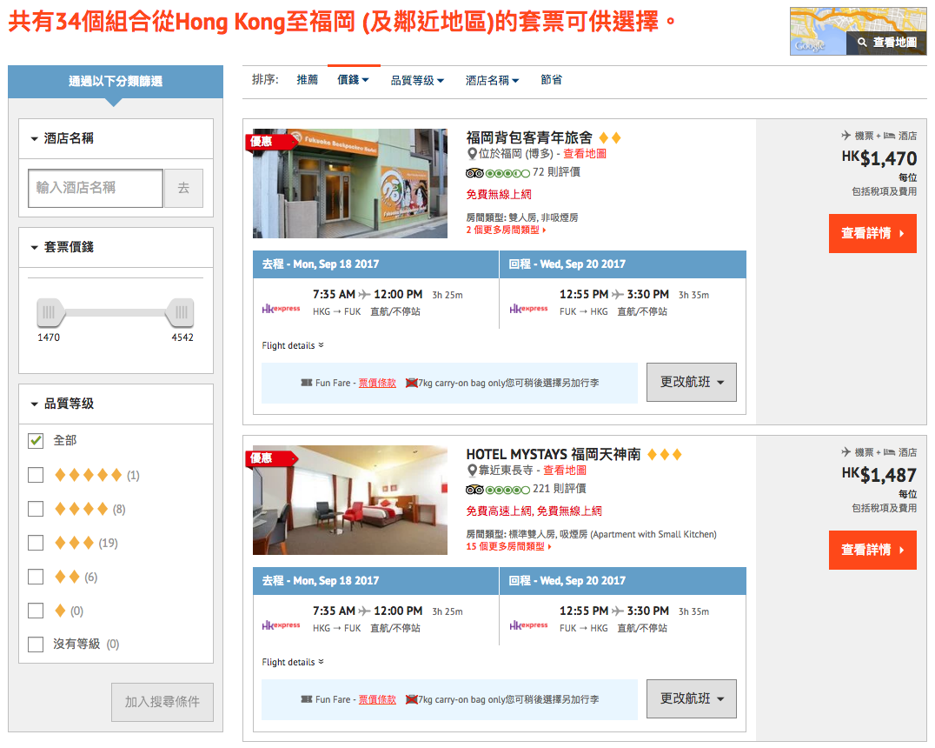Open the Google map thumbnail 查看地圖
The image size is (935, 748).
pos(858,31)
